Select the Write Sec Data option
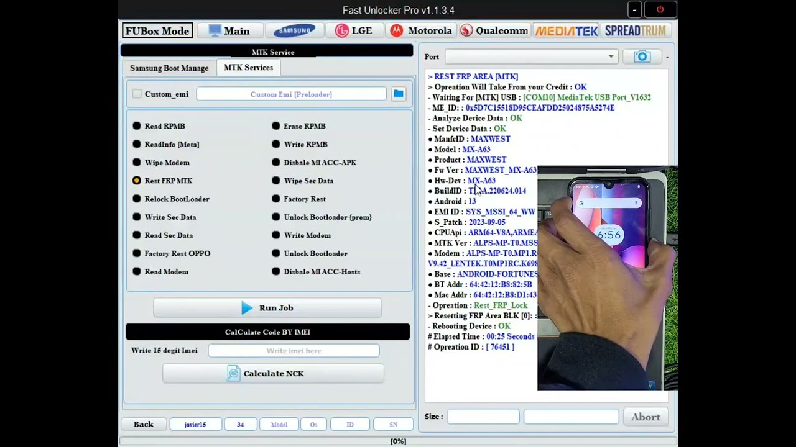 tap(164, 217)
